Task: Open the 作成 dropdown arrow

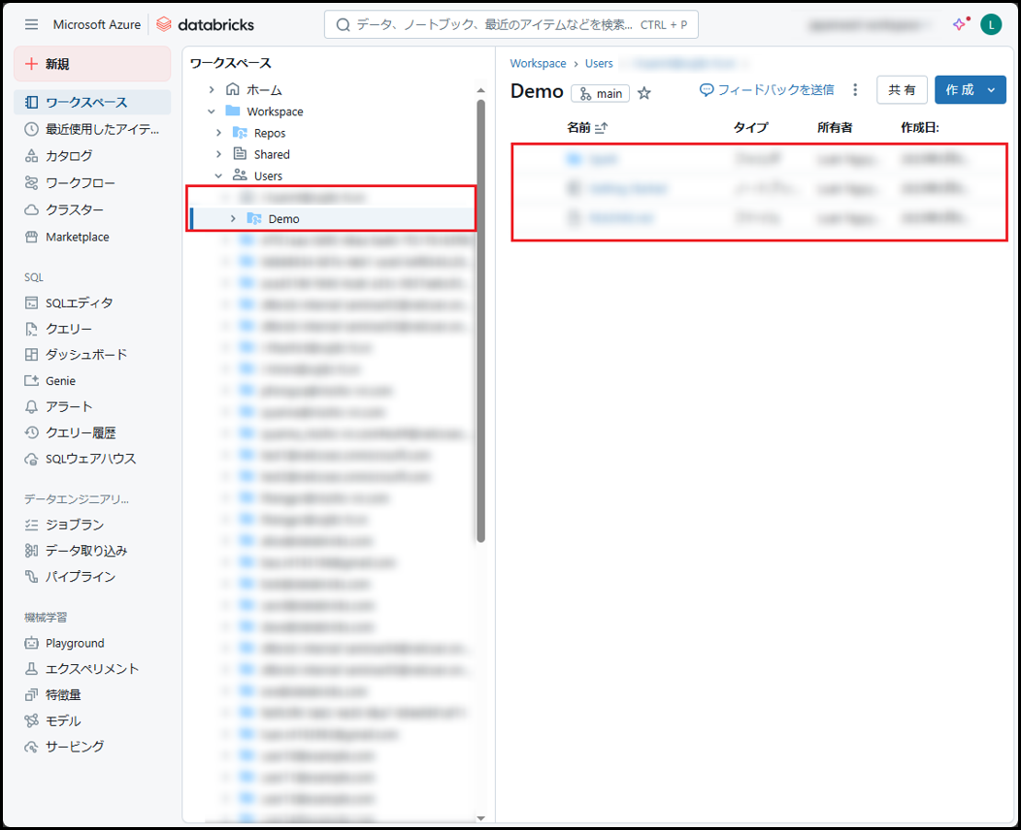Action: (x=992, y=90)
